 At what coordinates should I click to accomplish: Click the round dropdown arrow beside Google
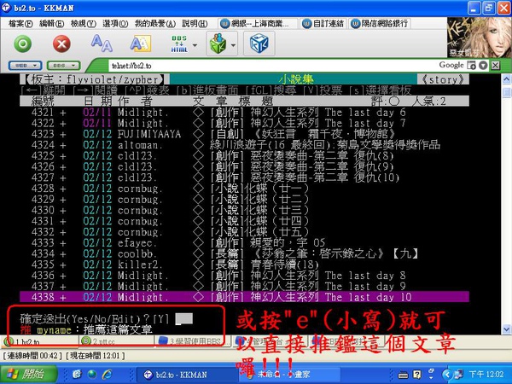point(483,66)
